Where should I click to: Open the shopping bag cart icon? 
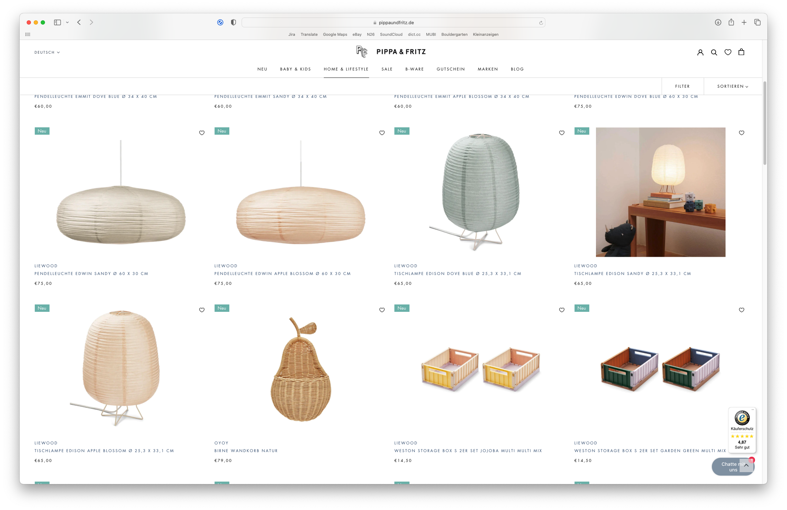[x=741, y=52]
